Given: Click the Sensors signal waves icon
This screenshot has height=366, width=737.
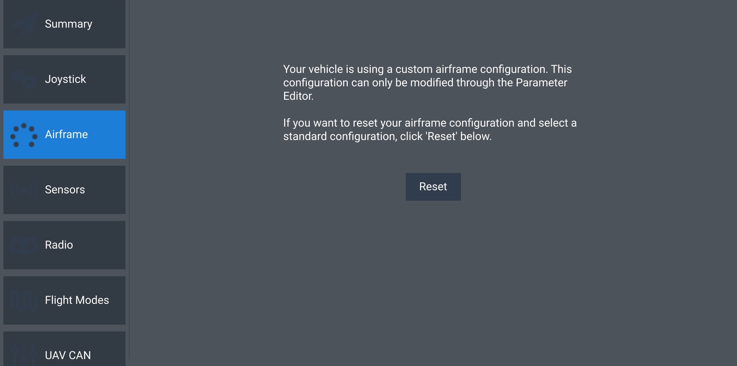Looking at the screenshot, I should [24, 190].
